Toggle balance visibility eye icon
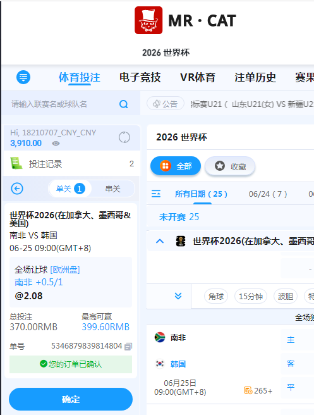Viewport: 314px width, 415px height. (x=56, y=144)
